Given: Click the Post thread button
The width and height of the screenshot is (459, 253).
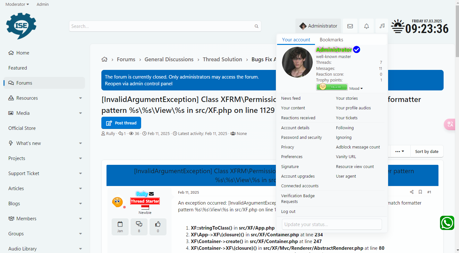Looking at the screenshot, I should pos(121,123).
